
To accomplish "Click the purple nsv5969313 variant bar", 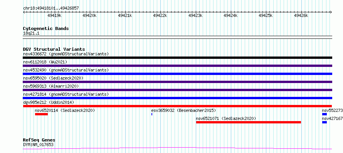I will coord(177,90).
